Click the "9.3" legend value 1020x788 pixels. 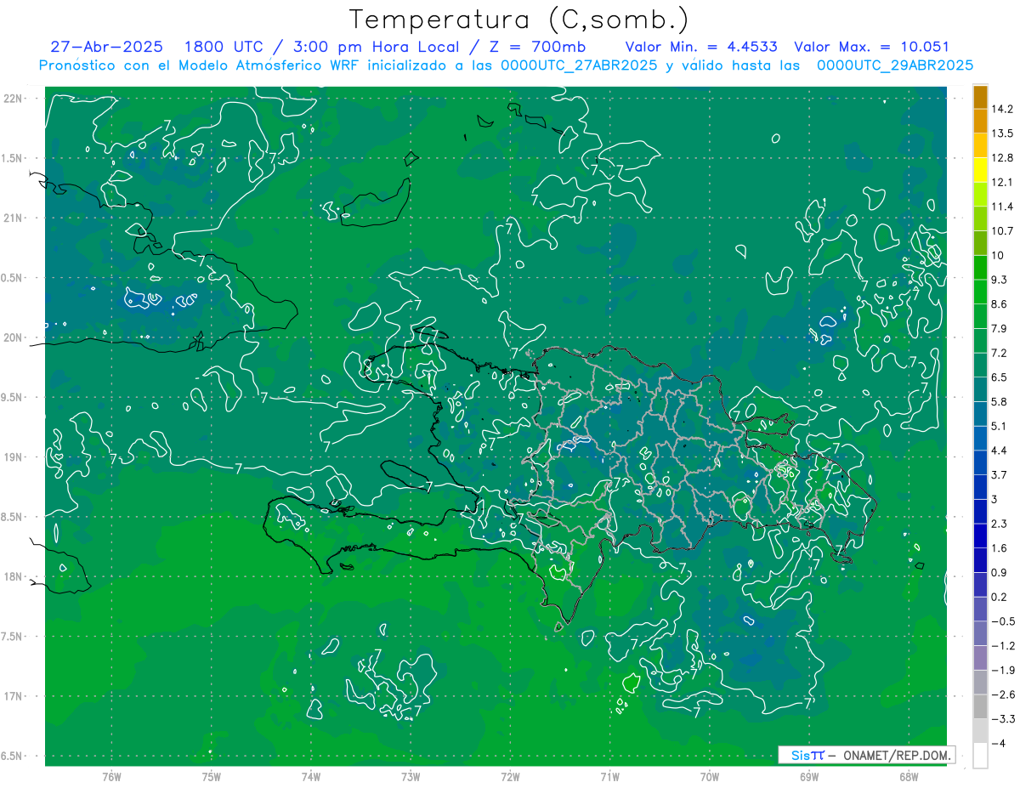[1000, 280]
